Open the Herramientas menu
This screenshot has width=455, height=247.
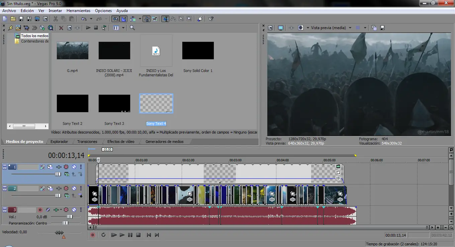(78, 11)
